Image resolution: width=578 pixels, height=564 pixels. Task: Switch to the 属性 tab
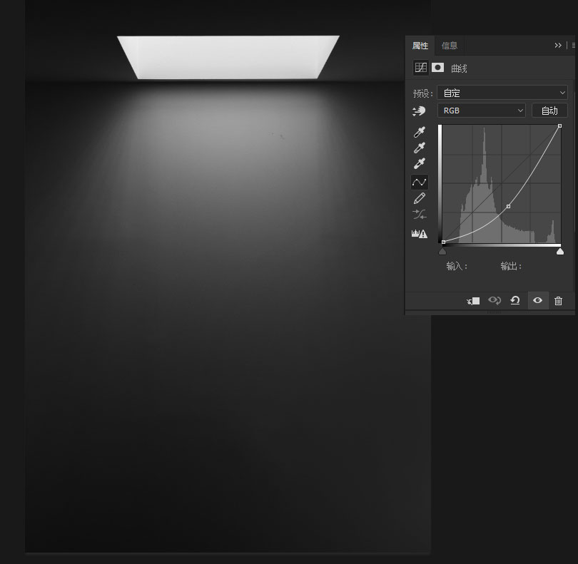420,46
